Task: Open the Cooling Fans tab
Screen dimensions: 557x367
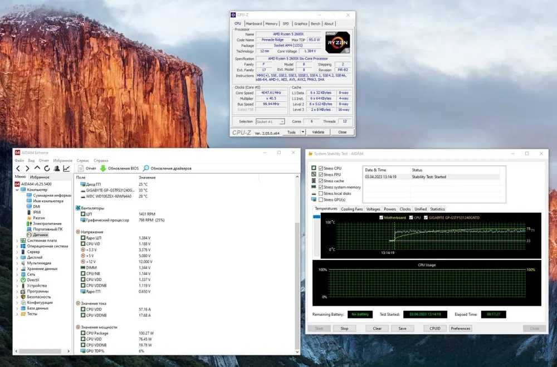Action: point(351,209)
